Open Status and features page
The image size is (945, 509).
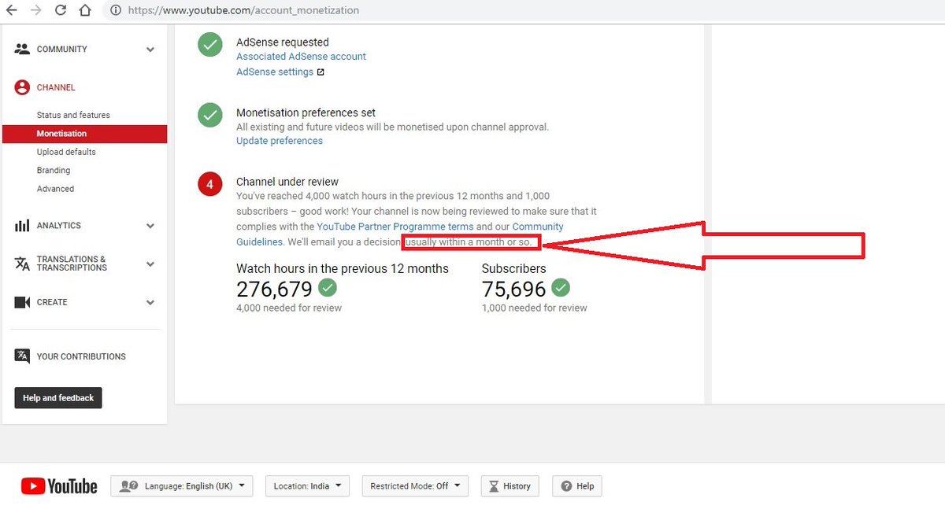(x=73, y=115)
